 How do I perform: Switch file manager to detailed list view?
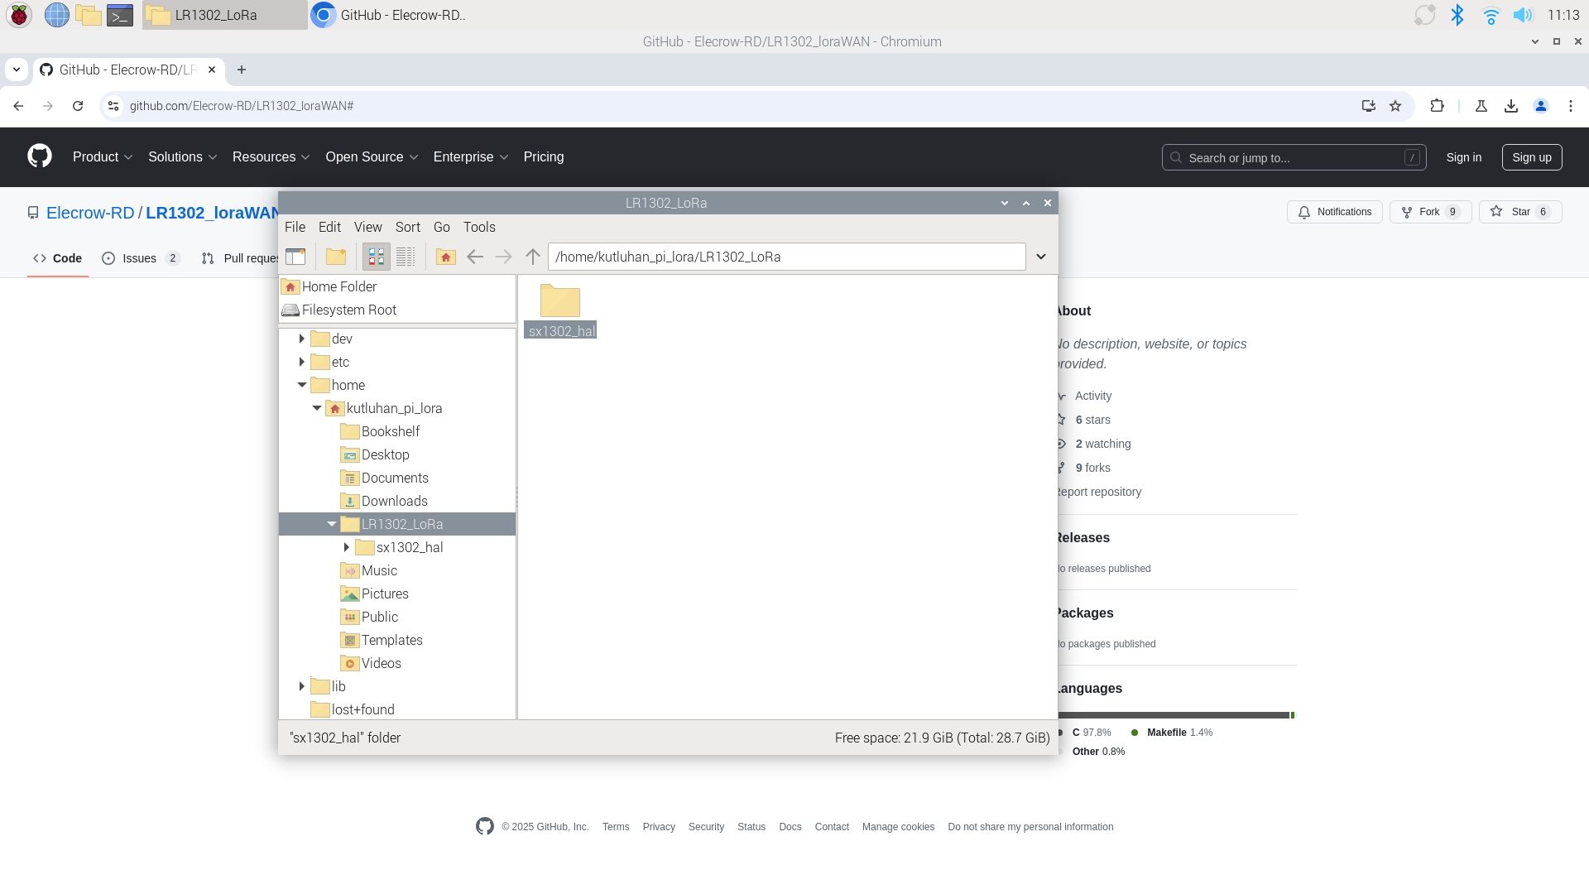[406, 257]
